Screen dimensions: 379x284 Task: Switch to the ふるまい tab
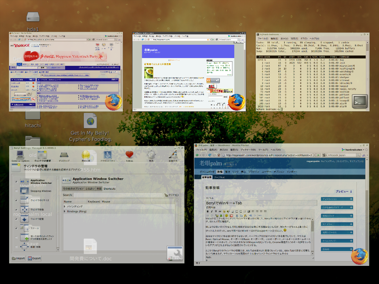[x=90, y=189]
